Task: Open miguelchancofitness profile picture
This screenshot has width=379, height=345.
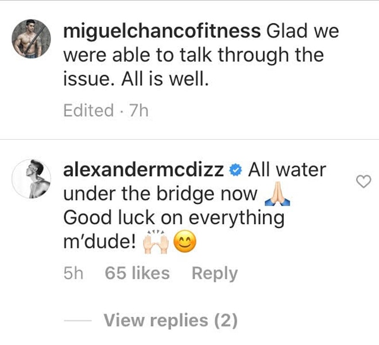Action: pos(32,39)
